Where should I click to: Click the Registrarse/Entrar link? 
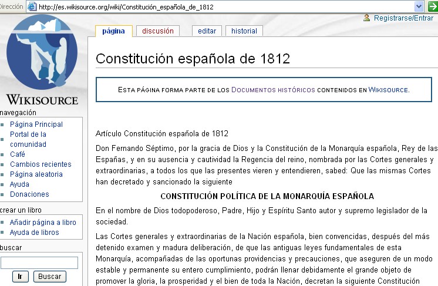pyautogui.click(x=403, y=18)
